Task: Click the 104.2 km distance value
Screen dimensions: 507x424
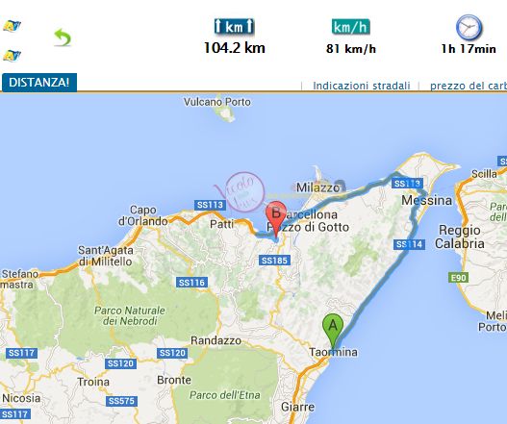Action: click(235, 48)
